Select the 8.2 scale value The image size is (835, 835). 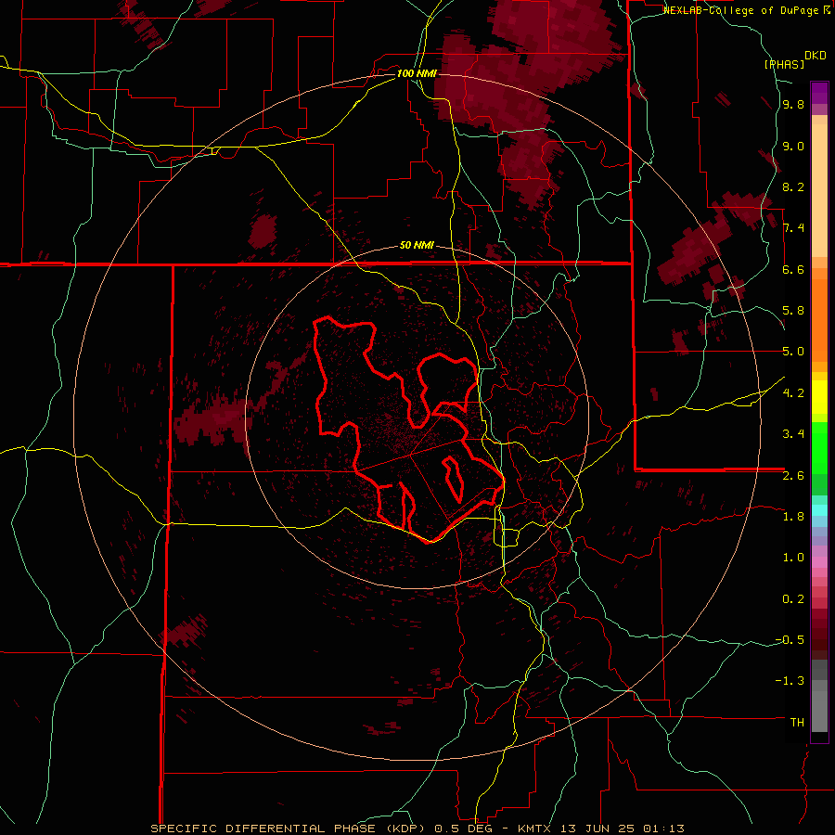[793, 187]
